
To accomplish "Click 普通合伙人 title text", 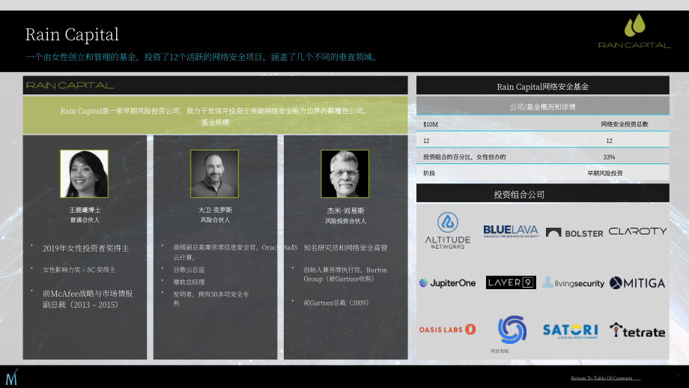I will click(x=85, y=219).
